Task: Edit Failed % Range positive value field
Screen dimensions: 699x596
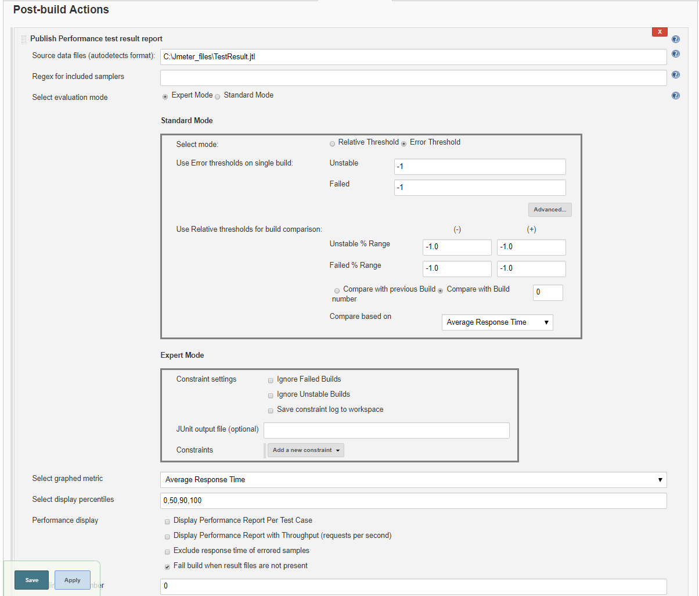Action: pyautogui.click(x=531, y=269)
